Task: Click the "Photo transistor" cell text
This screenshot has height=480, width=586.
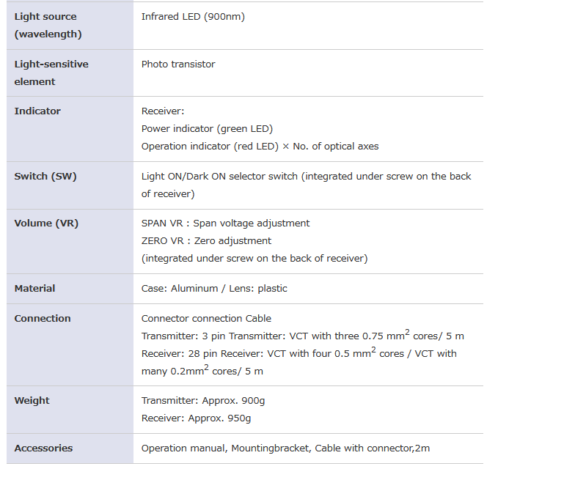Action: 178,64
